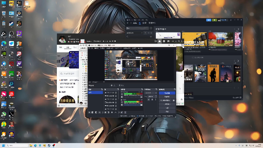Adjust upper channel grey volume slider
Screen dimensions: 263x148
click(133, 97)
